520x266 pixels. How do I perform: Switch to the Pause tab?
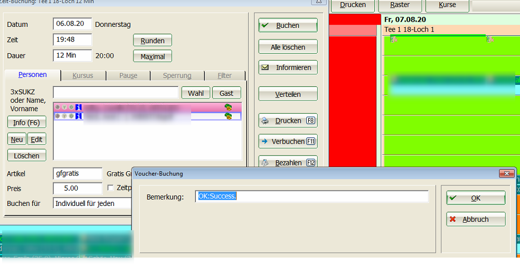[128, 76]
